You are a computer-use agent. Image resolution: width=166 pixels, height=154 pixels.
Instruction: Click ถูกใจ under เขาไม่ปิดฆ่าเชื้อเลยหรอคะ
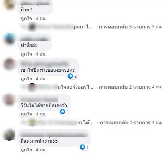(26, 79)
